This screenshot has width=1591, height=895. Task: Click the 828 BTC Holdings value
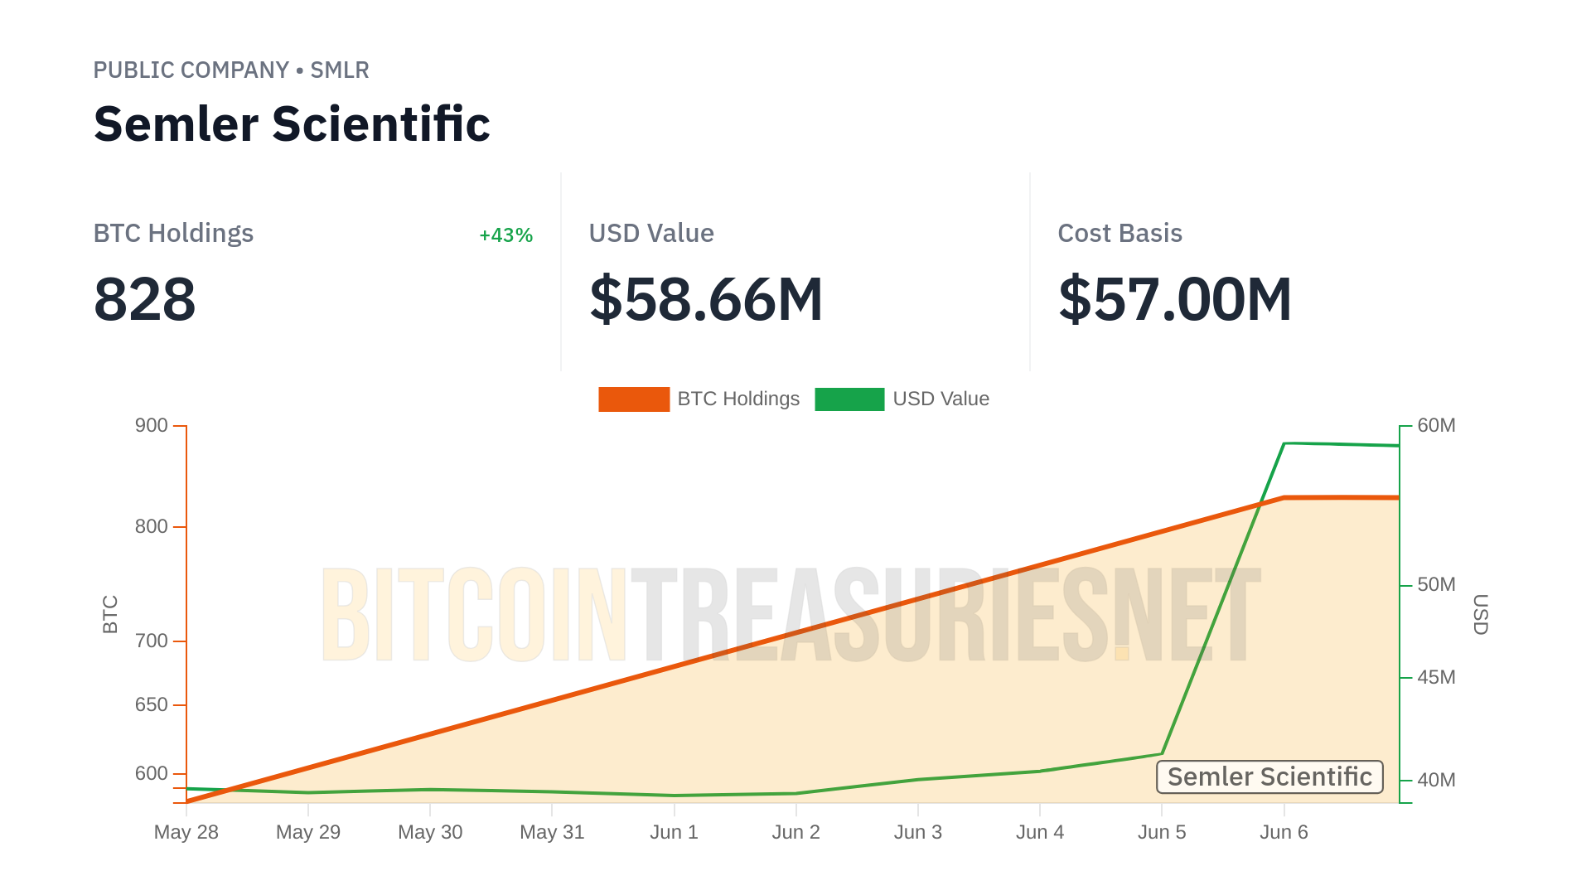pos(145,299)
